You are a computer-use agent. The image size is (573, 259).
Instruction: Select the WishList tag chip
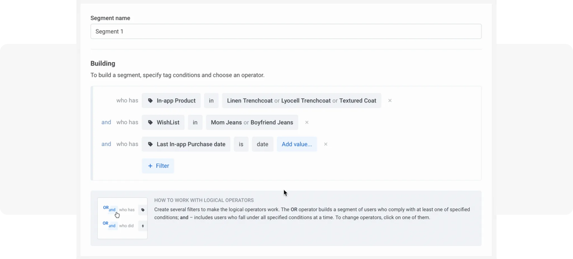pyautogui.click(x=168, y=123)
